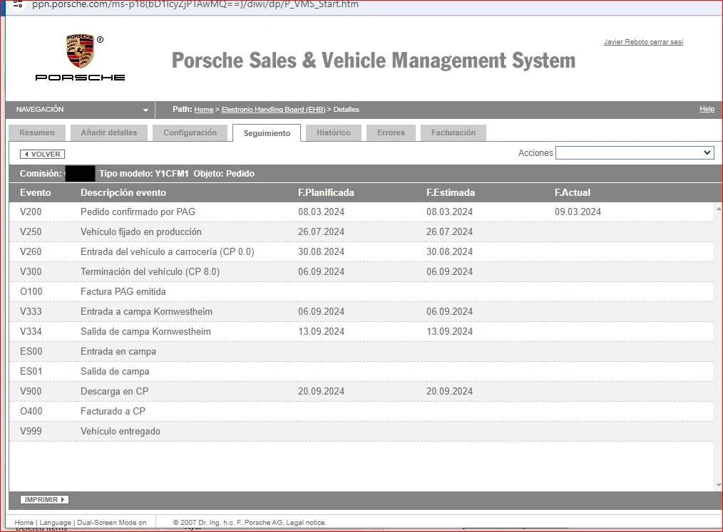This screenshot has height=532, width=723.
Task: Switch to the Resumen tab
Action: (x=37, y=132)
